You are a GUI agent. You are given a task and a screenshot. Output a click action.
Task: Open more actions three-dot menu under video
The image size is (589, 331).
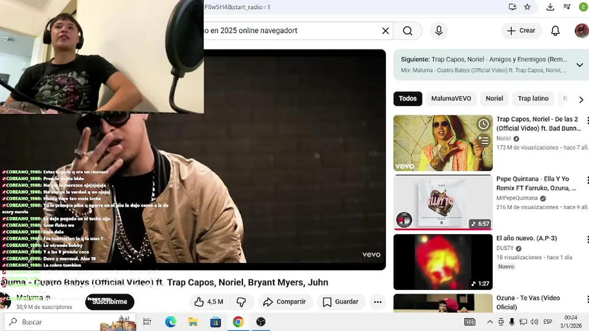coord(378,302)
